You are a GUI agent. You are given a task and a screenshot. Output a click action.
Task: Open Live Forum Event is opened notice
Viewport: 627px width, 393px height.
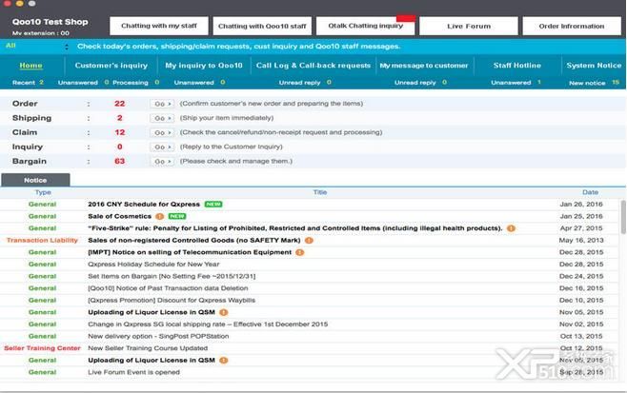pyautogui.click(x=133, y=372)
